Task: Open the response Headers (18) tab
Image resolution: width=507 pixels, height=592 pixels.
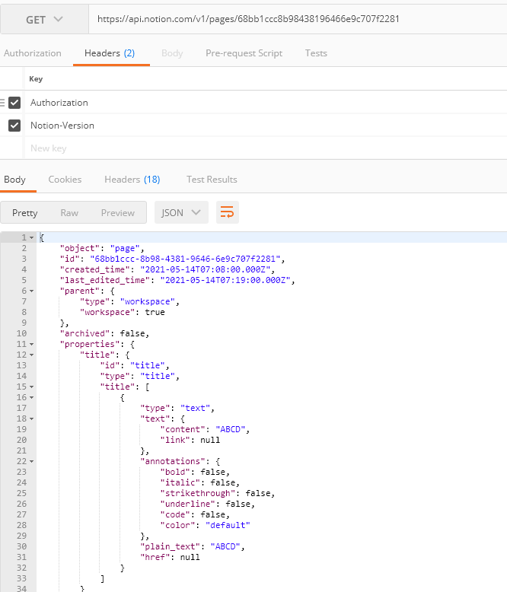Action: 132,180
